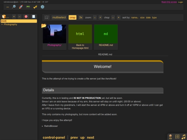187x140 pixels.
Task: Sort files by name
Action: [x=135, y=18]
